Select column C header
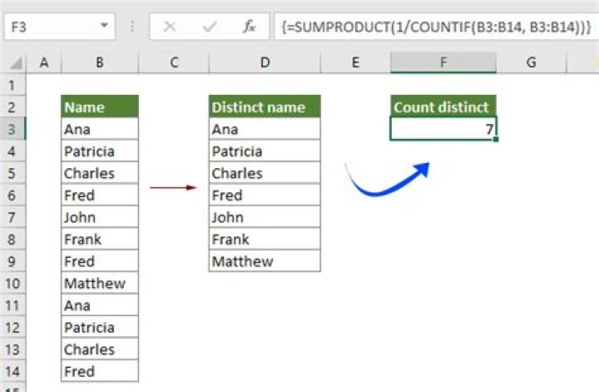The width and height of the screenshot is (599, 392). tap(174, 62)
